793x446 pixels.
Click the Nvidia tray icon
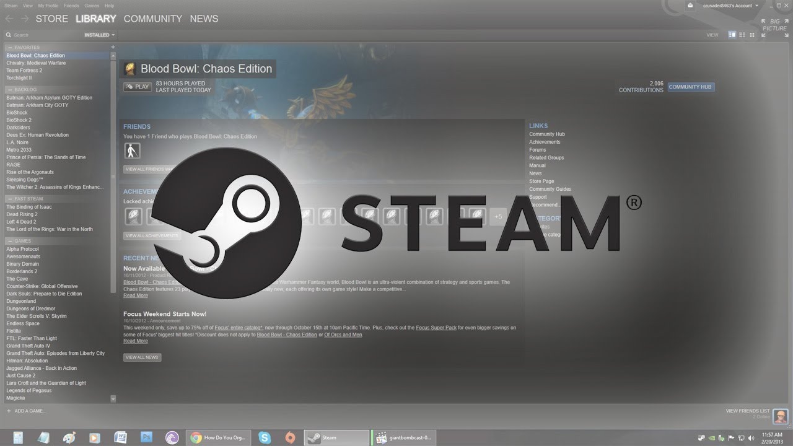[x=711, y=437]
